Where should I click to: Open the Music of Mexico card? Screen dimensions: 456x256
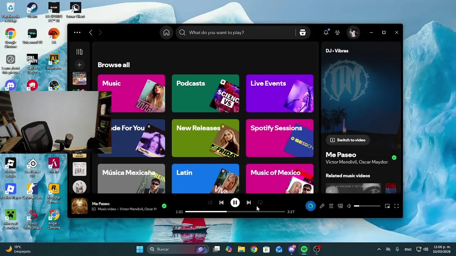coord(280,178)
